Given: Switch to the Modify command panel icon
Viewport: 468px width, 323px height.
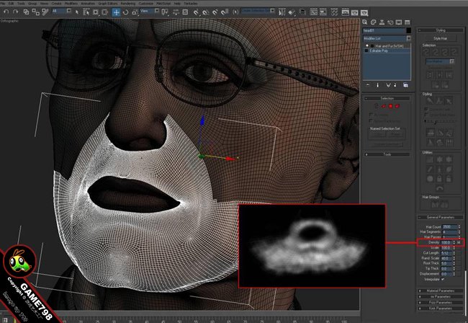Looking at the screenshot, I should (x=373, y=22).
